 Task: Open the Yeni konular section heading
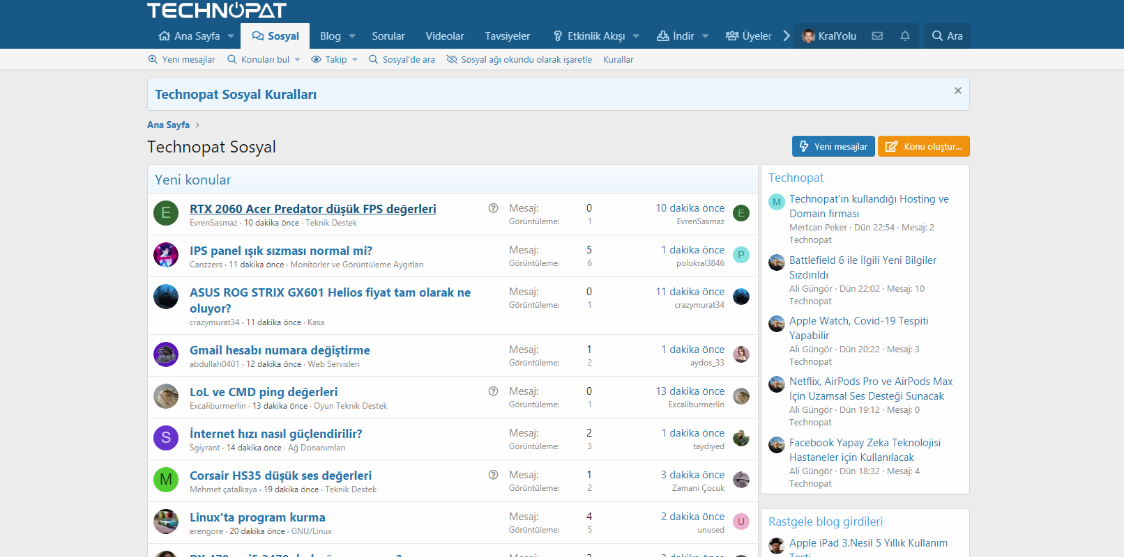[193, 180]
